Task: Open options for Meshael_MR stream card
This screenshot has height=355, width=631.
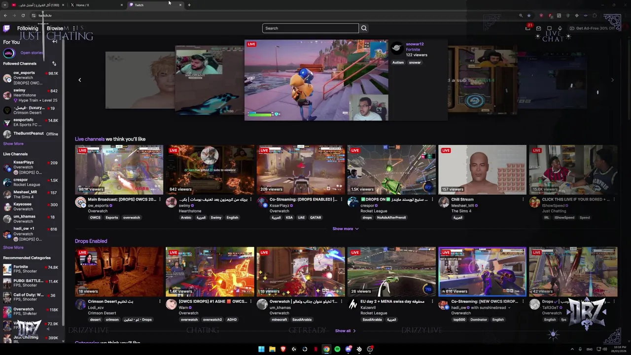Action: click(x=523, y=200)
